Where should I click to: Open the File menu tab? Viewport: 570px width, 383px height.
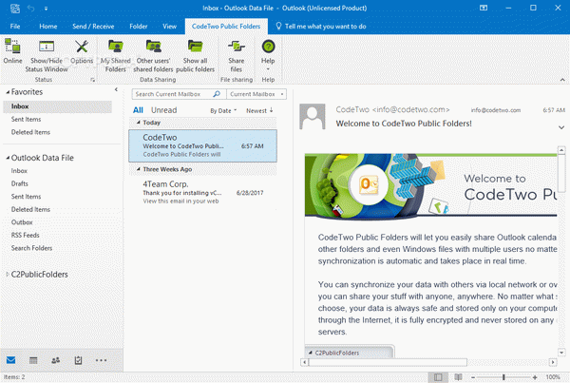pyautogui.click(x=14, y=26)
